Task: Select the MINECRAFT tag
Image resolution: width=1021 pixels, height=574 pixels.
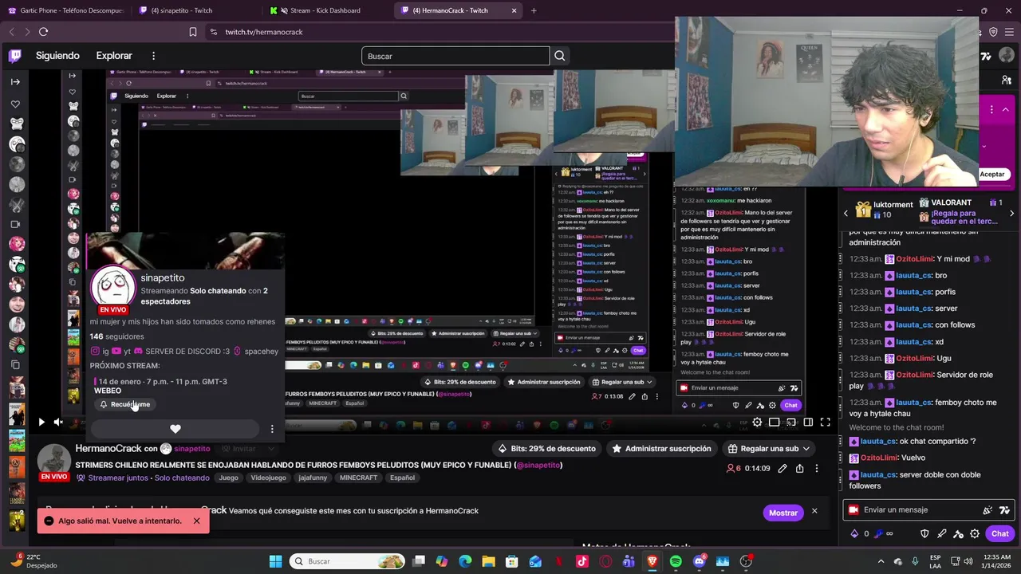Action: pyautogui.click(x=358, y=478)
